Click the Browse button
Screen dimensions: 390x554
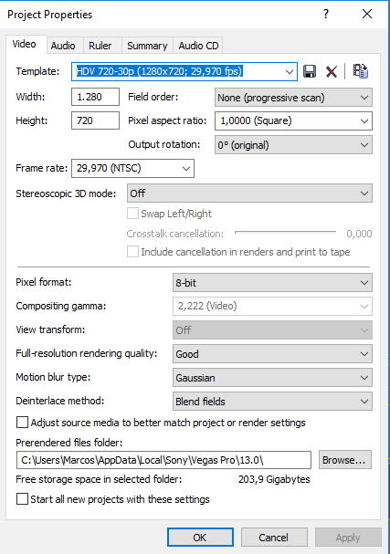(345, 460)
